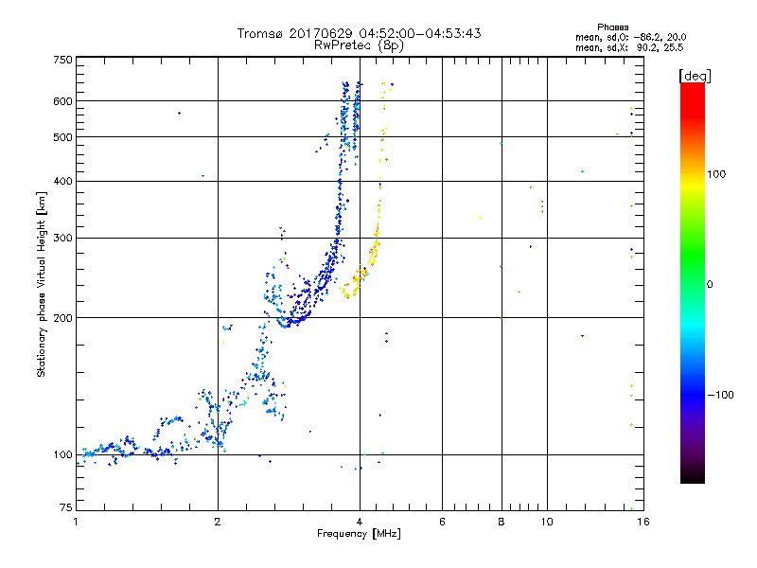Viewport: 757px width, 568px height.
Task: Click the x-axis label '10'
Action: (x=547, y=522)
